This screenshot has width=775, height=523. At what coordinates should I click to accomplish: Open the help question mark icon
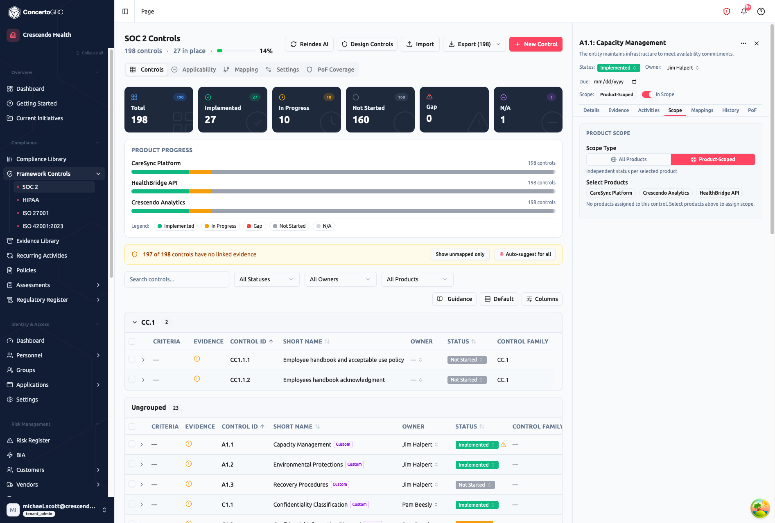click(761, 11)
